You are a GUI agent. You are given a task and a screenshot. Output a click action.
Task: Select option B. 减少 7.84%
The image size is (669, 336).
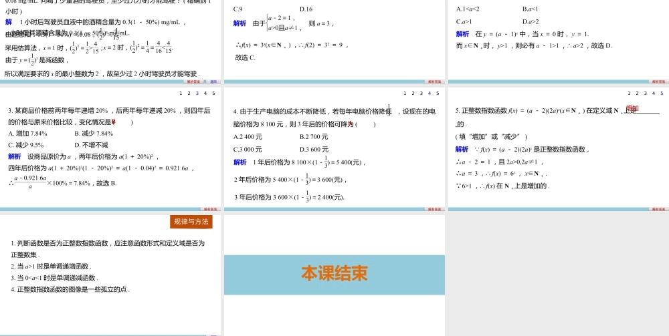pyautogui.click(x=94, y=134)
